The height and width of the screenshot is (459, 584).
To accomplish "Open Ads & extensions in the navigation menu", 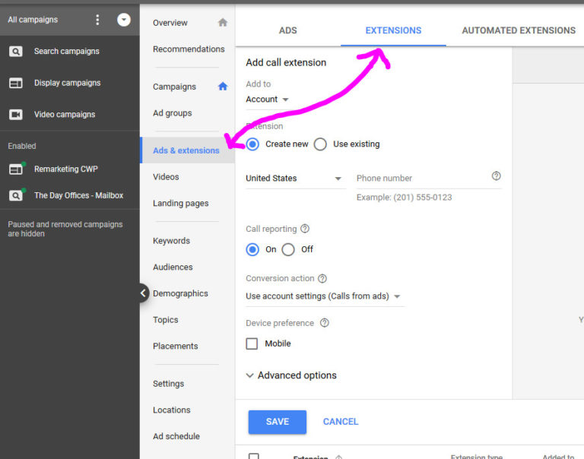I will [x=187, y=150].
